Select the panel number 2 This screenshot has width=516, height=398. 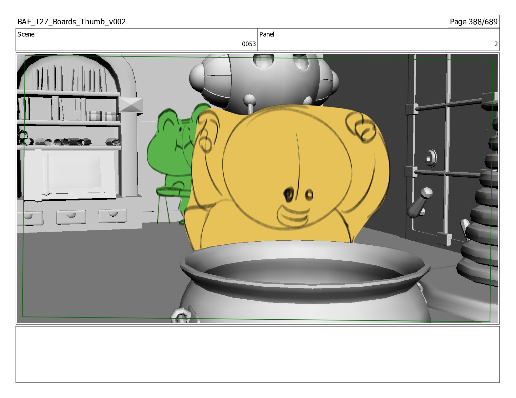(x=496, y=44)
